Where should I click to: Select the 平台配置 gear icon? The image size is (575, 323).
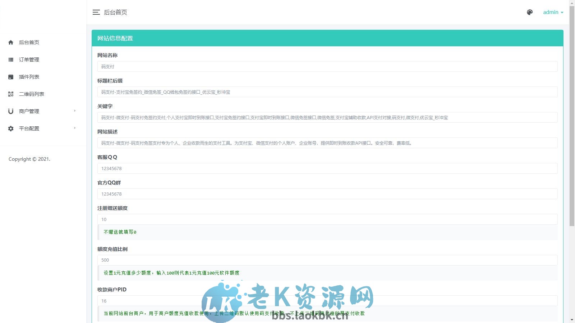click(11, 128)
